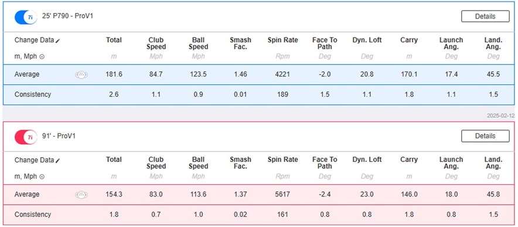This screenshot has width=518, height=227.
Task: Click the Face To Path header, blue panel
Action: tap(325, 43)
